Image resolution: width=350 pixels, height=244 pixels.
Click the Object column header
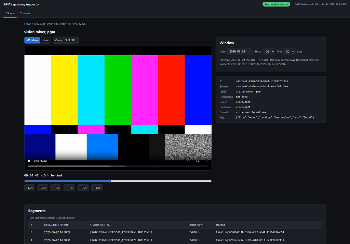(220, 225)
